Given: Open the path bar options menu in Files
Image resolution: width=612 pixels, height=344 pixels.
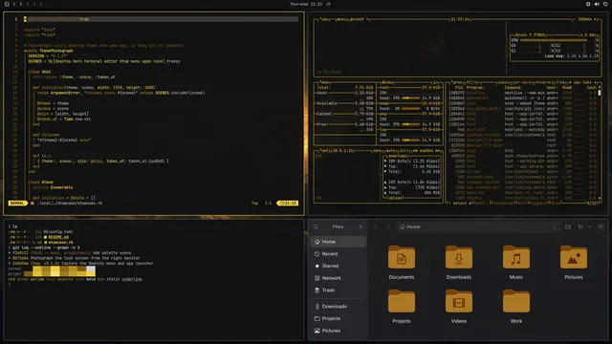Looking at the screenshot, I should [x=555, y=226].
